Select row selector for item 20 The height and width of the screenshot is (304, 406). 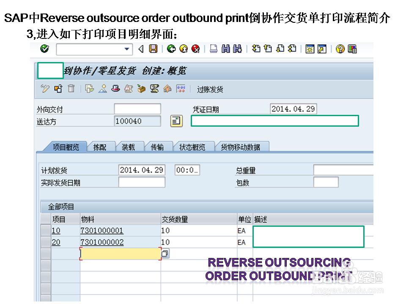point(46,242)
